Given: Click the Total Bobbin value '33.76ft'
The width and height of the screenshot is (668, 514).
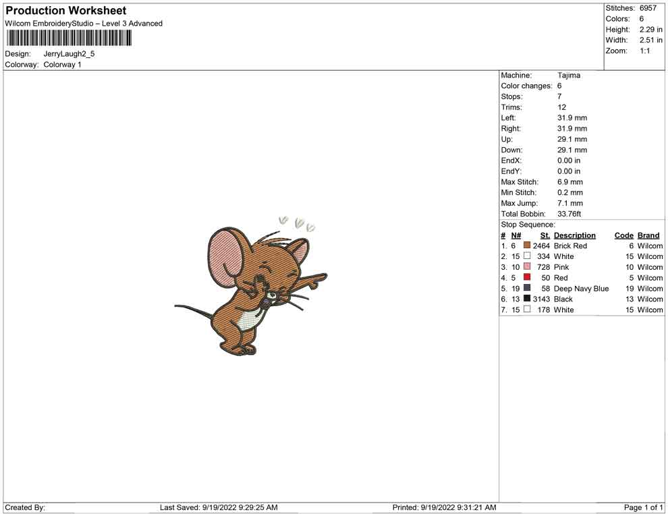Looking at the screenshot, I should pyautogui.click(x=569, y=214).
